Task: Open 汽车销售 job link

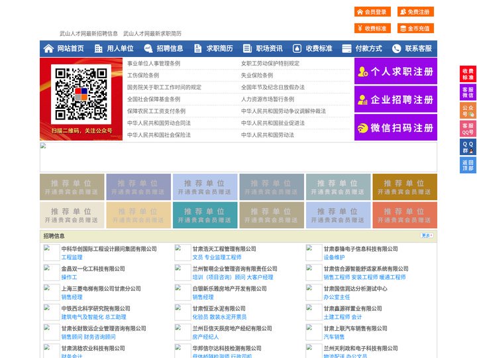Action: coord(334,337)
